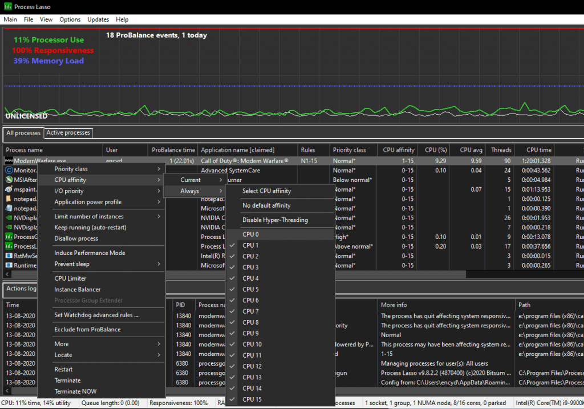Click the ModernWarfare.exe process icon
This screenshot has height=409, width=584.
9,161
